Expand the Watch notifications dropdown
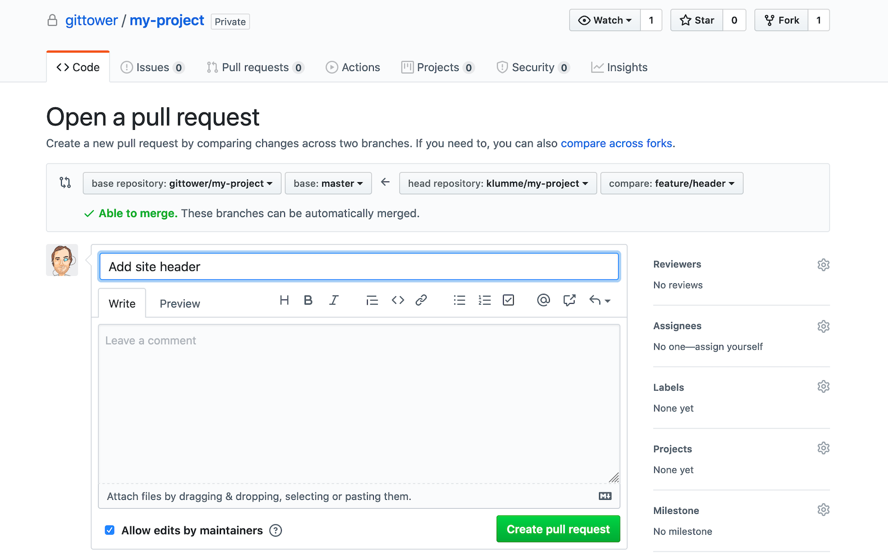This screenshot has width=888, height=556. click(605, 20)
